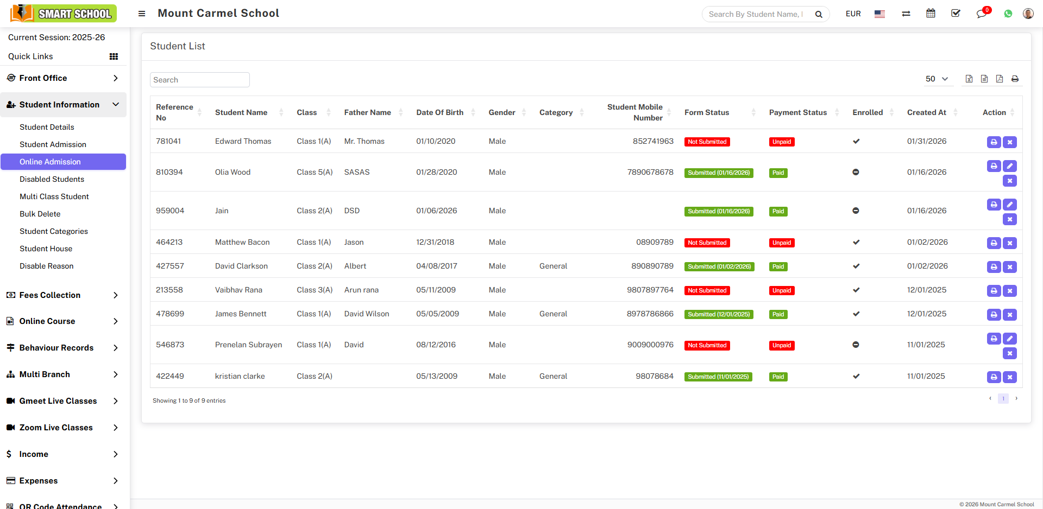
Task: Select Disabled Students menu item
Action: point(52,179)
